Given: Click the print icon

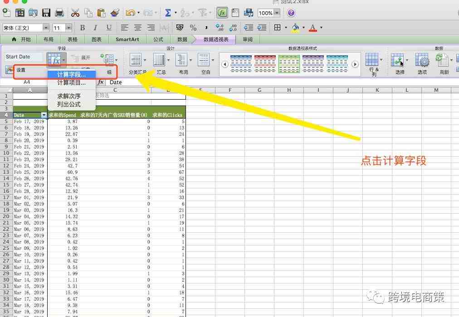Looking at the screenshot, I should (x=59, y=13).
